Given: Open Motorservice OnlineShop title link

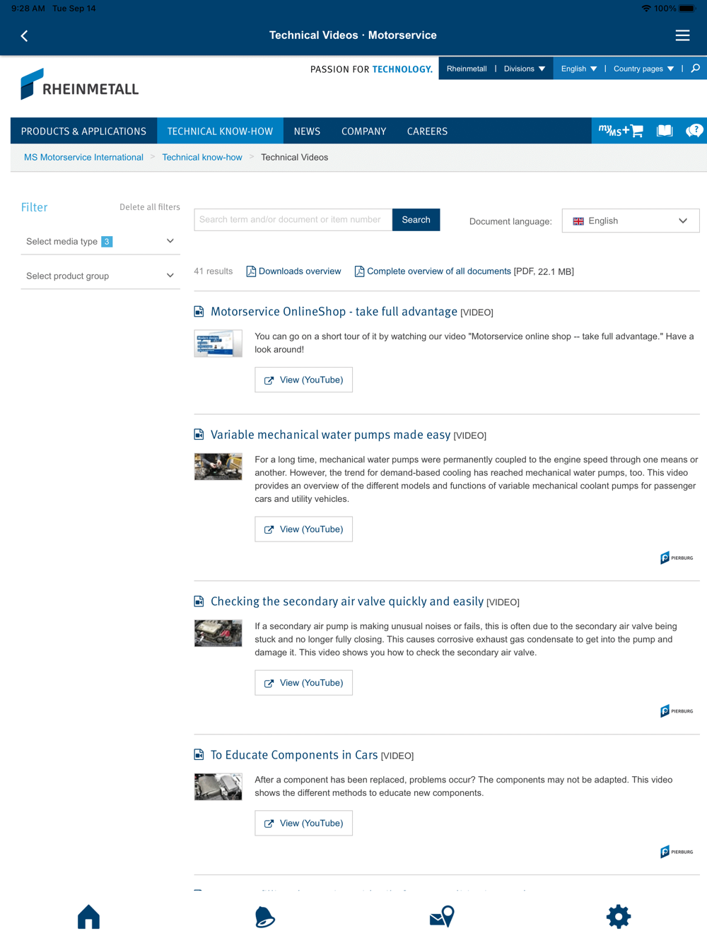Looking at the screenshot, I should [334, 312].
